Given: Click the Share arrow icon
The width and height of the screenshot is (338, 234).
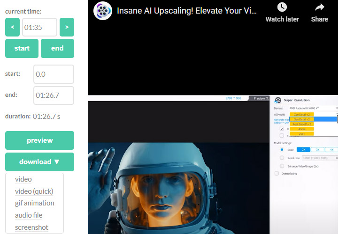Looking at the screenshot, I should pyautogui.click(x=320, y=7).
